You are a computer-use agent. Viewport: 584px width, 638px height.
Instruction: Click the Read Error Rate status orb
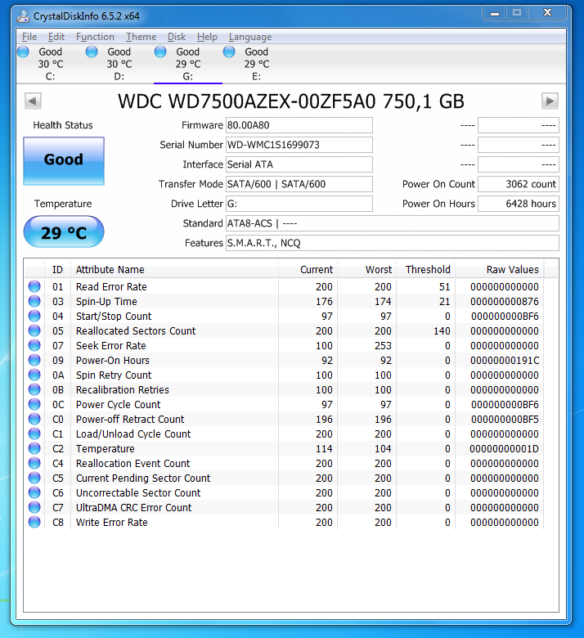pos(34,287)
